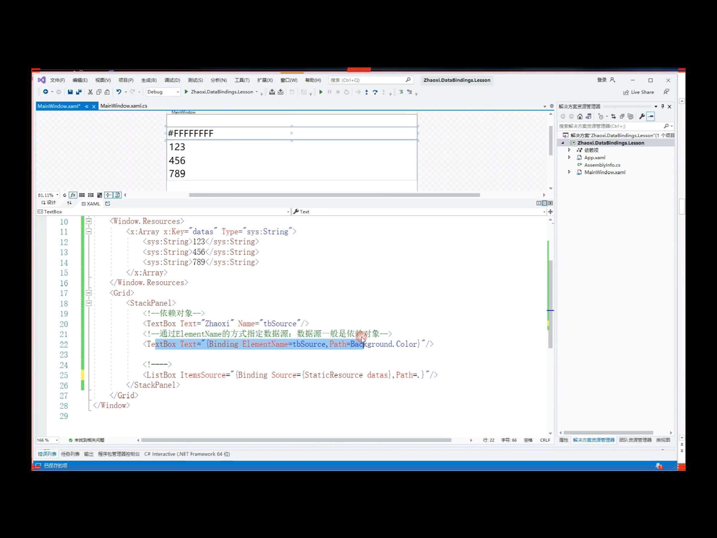The image size is (717, 538).
Task: Click the Home icon in Solution Explorer
Action: [580, 117]
